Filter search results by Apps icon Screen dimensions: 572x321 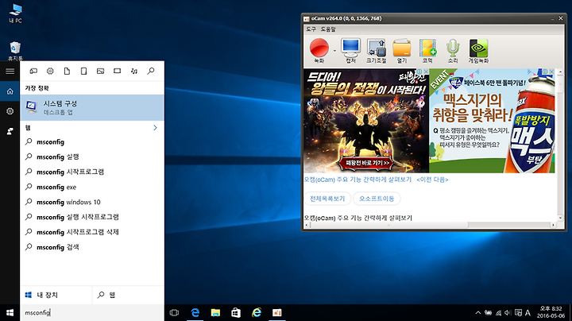coord(33,72)
